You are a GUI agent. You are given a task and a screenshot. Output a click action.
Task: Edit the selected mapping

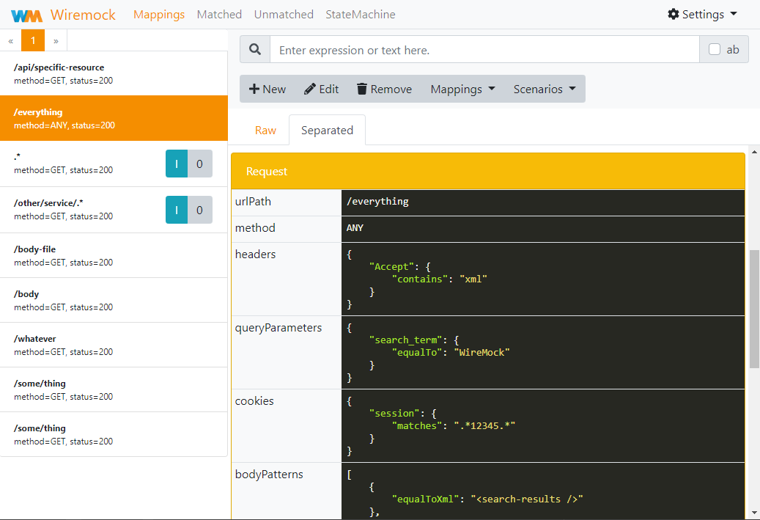(x=321, y=89)
